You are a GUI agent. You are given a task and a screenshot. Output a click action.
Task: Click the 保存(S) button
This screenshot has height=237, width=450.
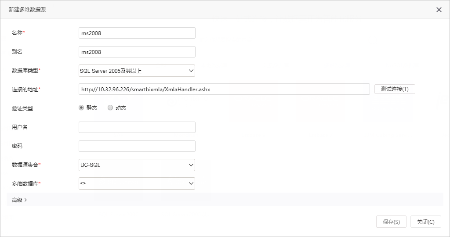coord(391,222)
